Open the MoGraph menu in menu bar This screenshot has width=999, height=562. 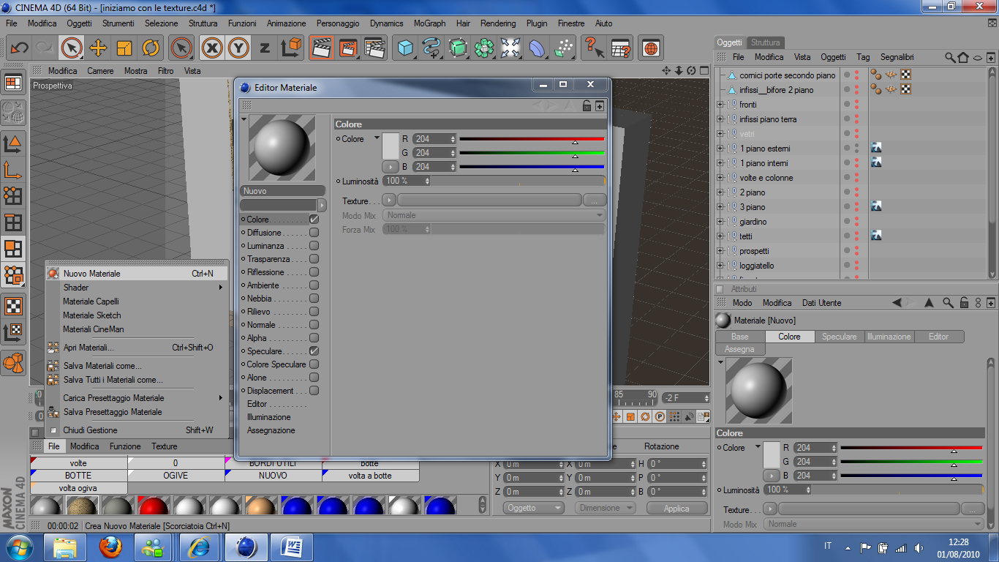[429, 23]
